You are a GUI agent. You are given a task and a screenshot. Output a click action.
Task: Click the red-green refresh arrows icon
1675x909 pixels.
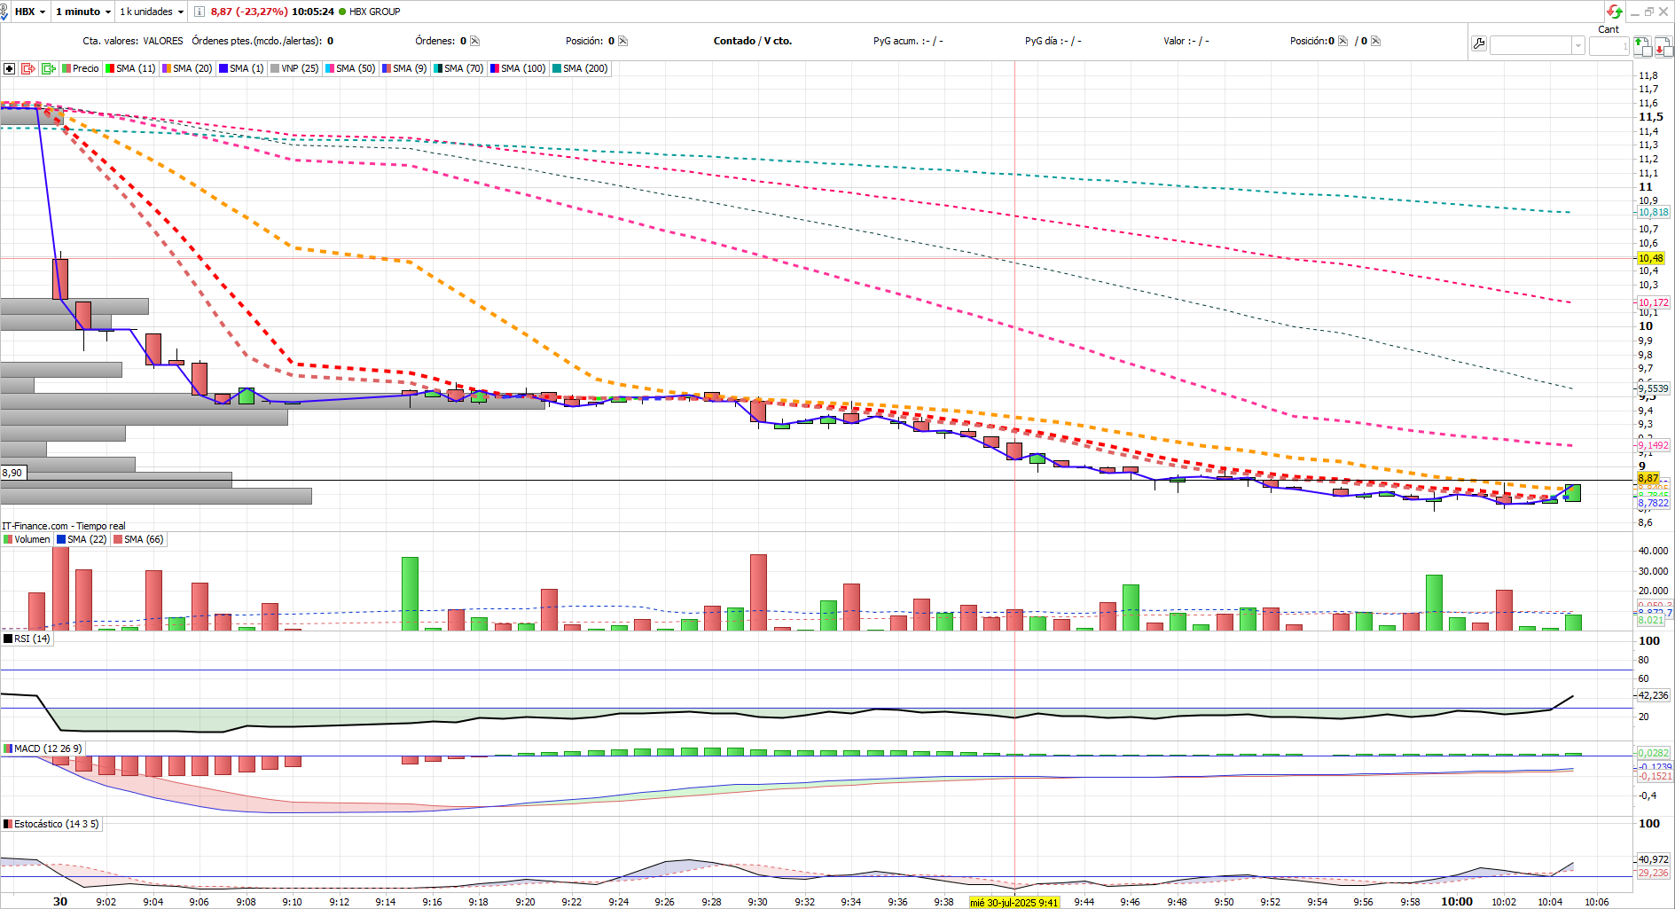click(1615, 12)
